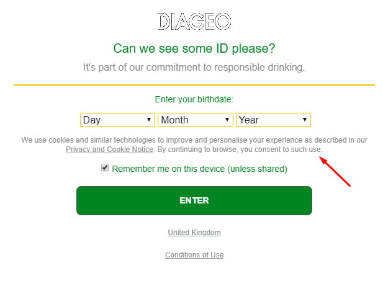Click the arrow icon in the Month selector

(x=227, y=120)
